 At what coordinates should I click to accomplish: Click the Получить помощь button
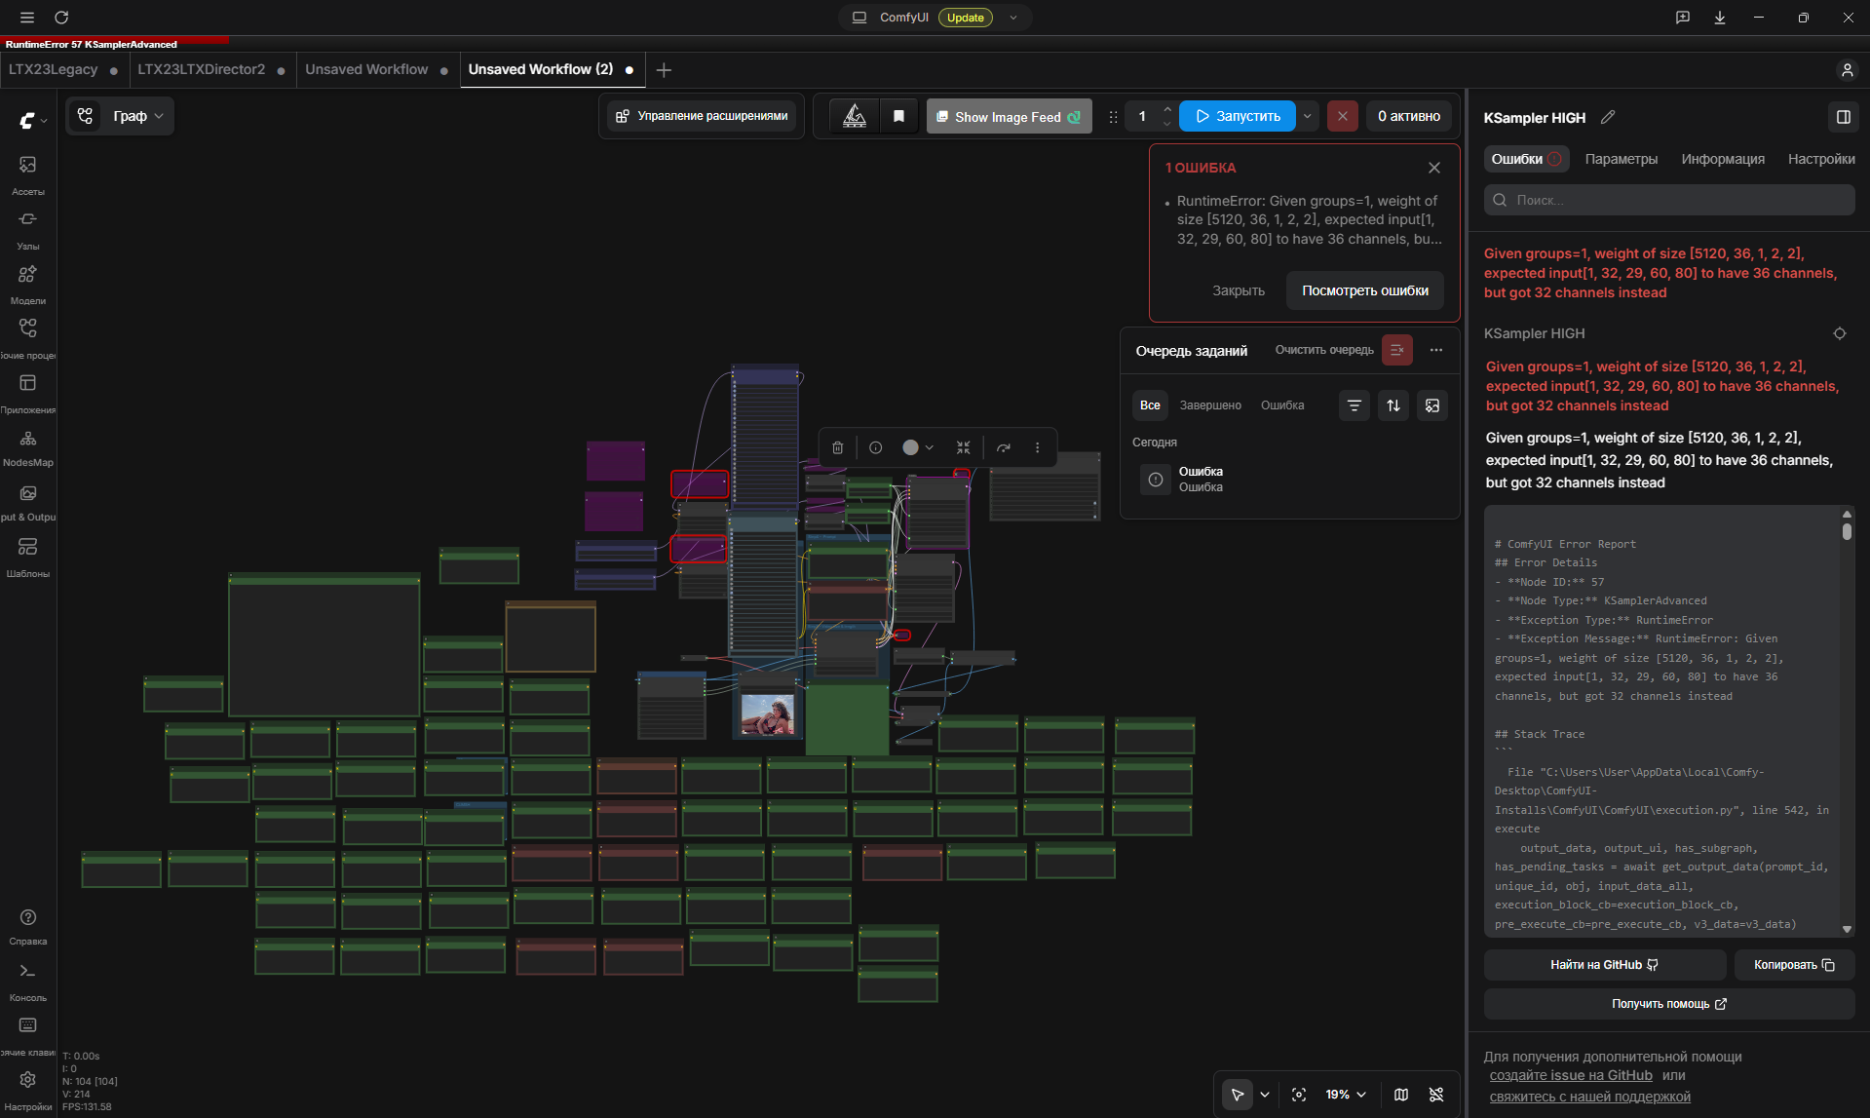pyautogui.click(x=1668, y=1004)
